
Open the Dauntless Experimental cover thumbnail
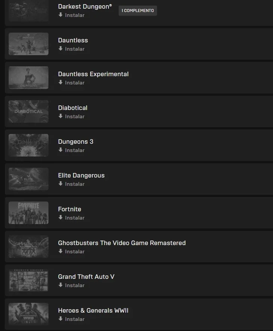(x=29, y=78)
